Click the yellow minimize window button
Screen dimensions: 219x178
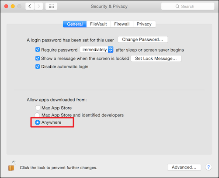click(x=13, y=6)
